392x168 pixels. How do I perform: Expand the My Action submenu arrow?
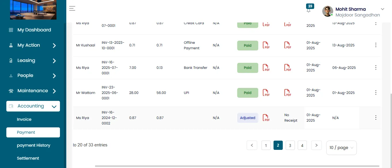click(54, 46)
